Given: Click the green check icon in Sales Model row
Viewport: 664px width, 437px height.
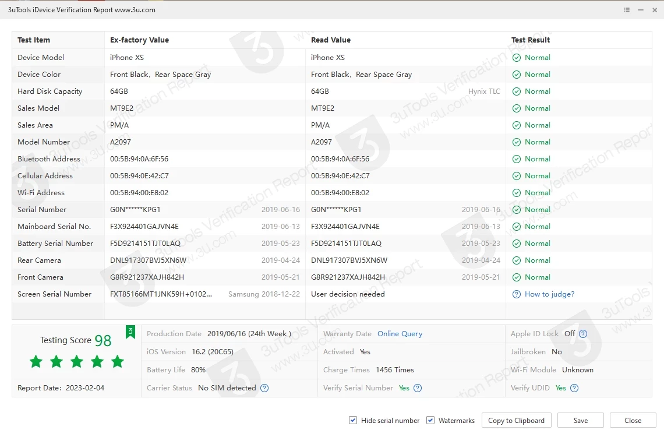Looking at the screenshot, I should click(x=517, y=108).
